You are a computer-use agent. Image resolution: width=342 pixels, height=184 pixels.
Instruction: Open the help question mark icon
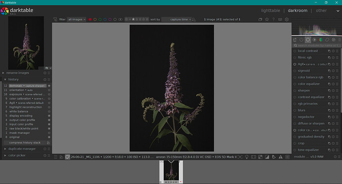click(274, 19)
